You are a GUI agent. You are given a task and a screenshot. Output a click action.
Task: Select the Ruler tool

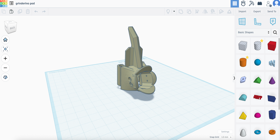[257, 22]
